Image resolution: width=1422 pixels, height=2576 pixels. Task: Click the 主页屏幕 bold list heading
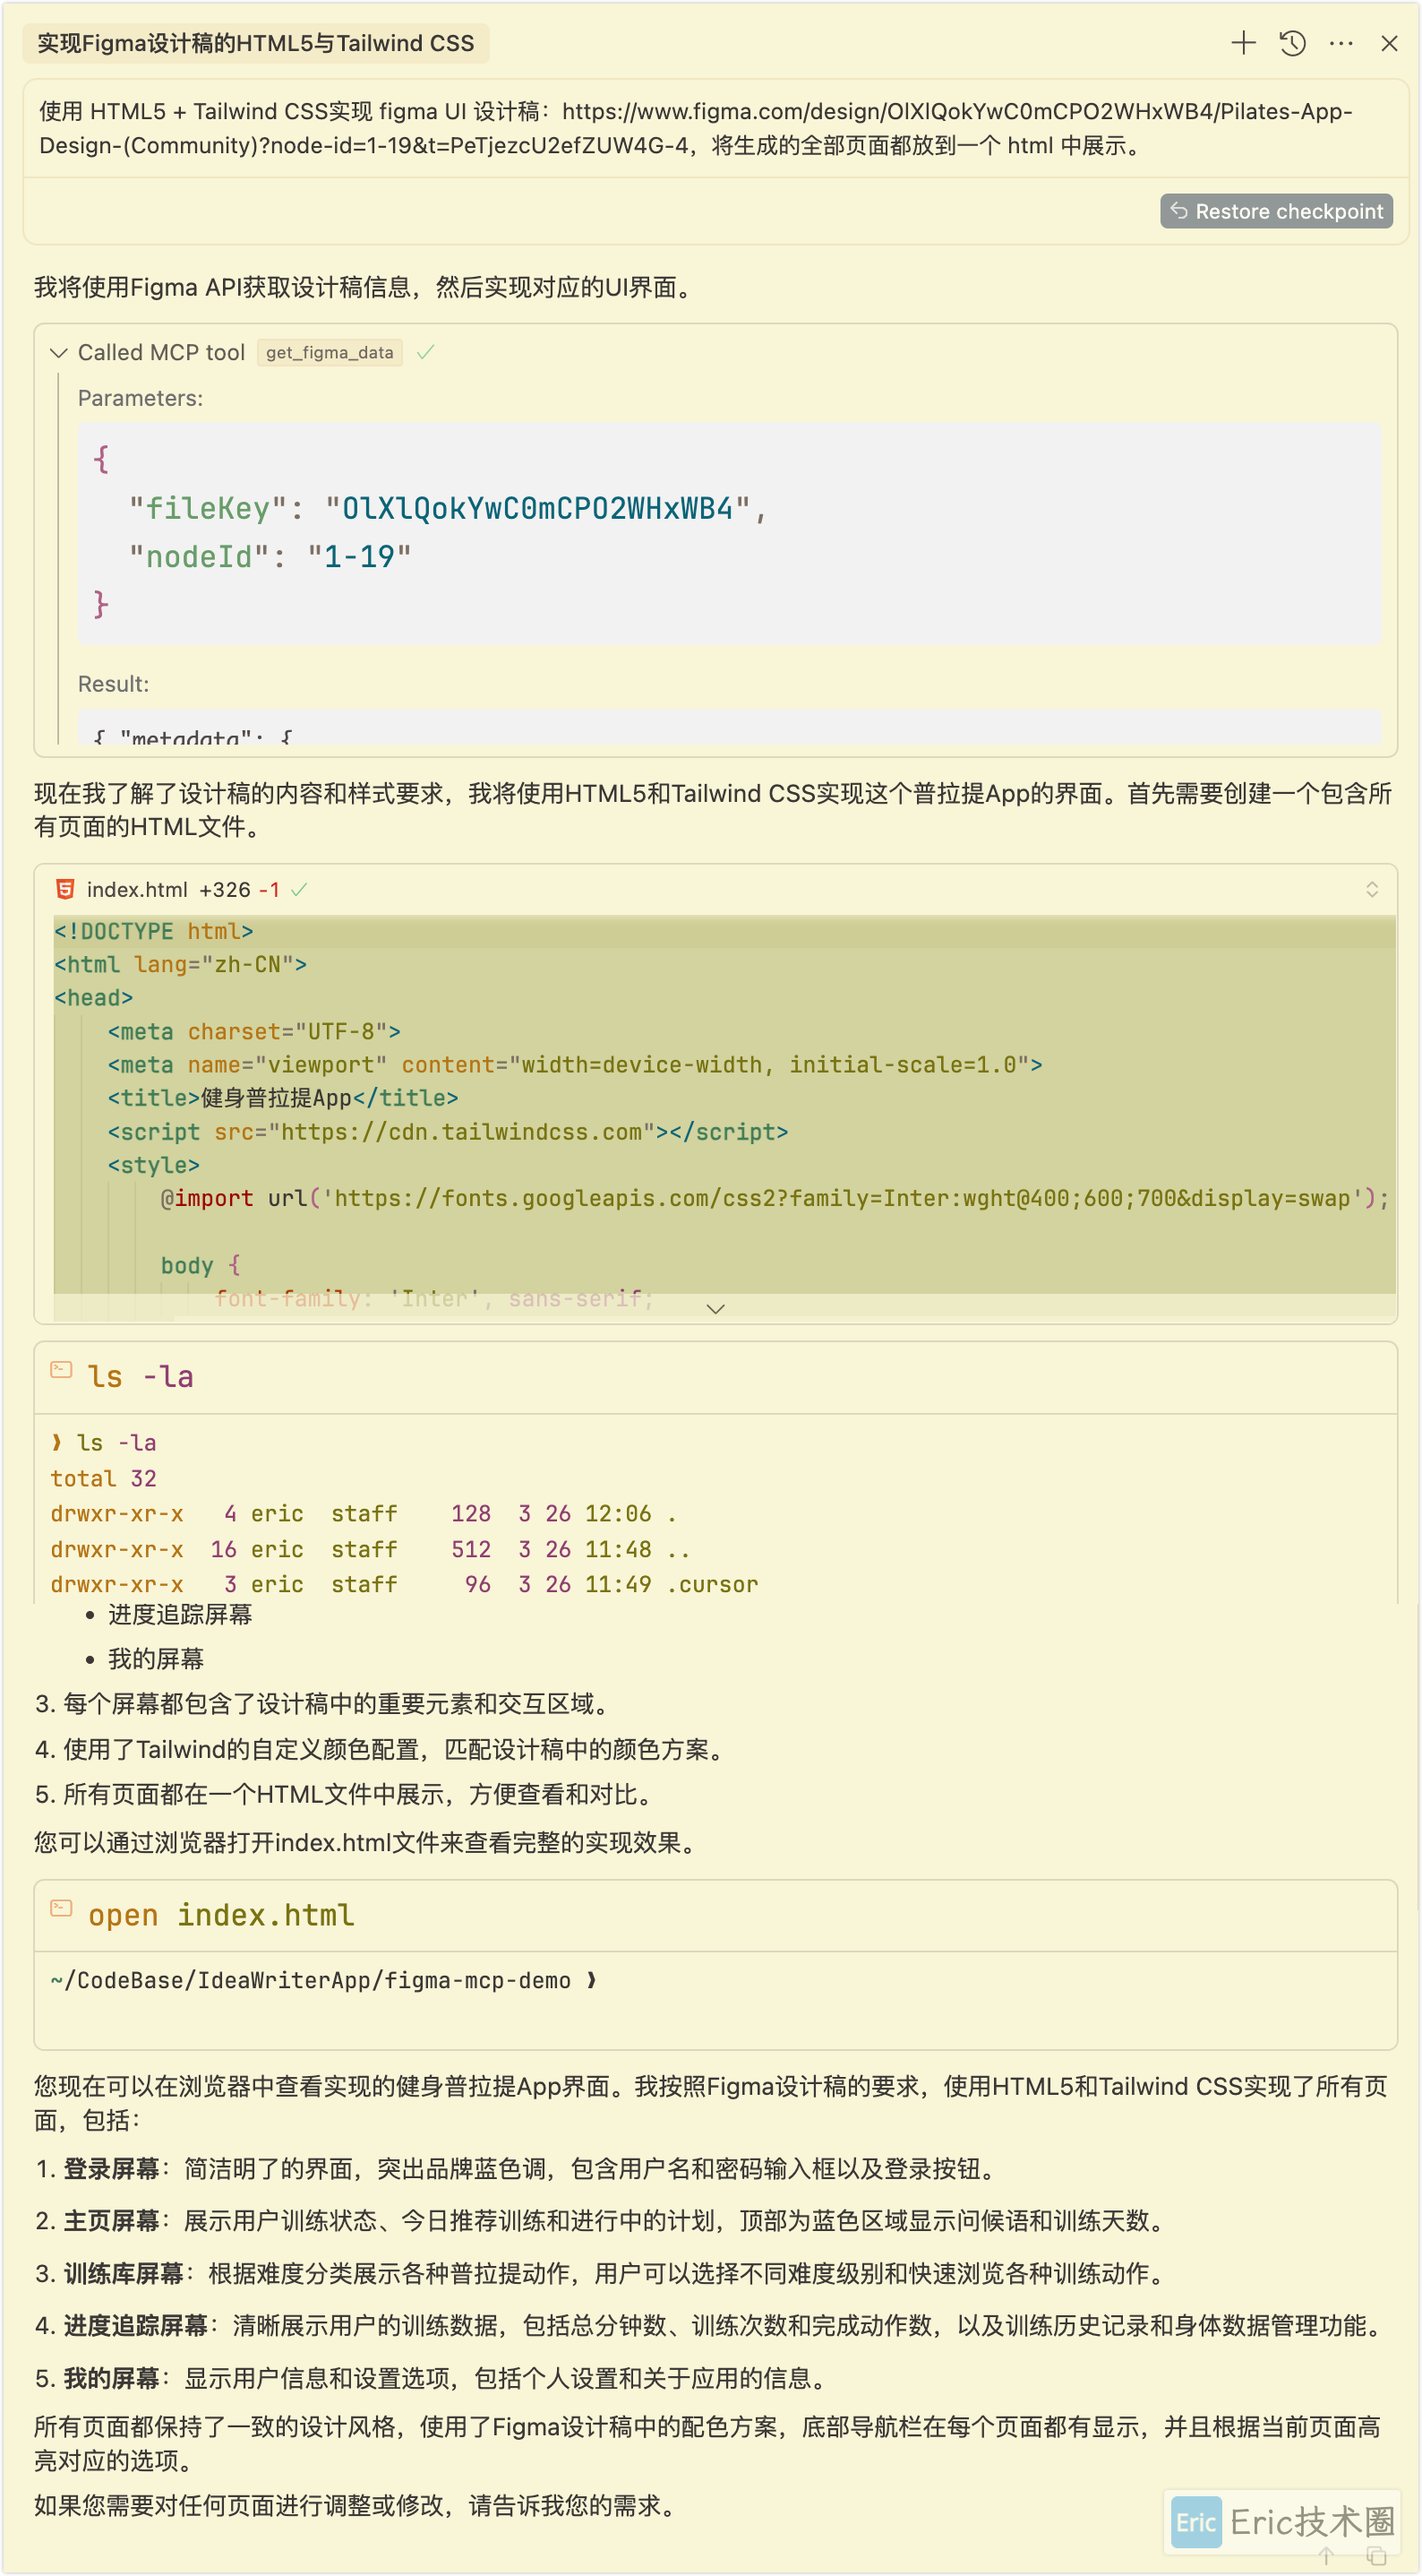point(111,2221)
